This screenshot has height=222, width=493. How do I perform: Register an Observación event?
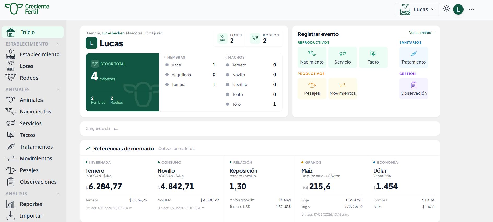pyautogui.click(x=414, y=89)
